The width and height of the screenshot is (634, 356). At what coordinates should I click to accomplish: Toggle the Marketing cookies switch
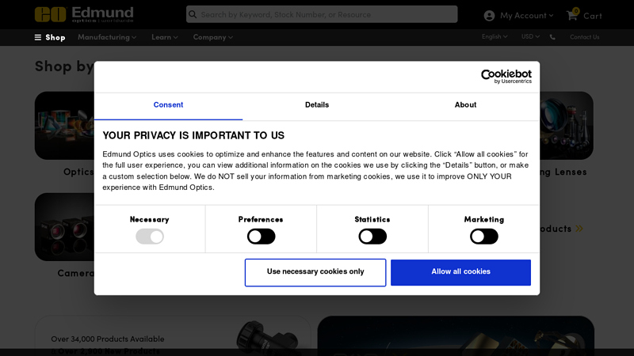(x=484, y=237)
